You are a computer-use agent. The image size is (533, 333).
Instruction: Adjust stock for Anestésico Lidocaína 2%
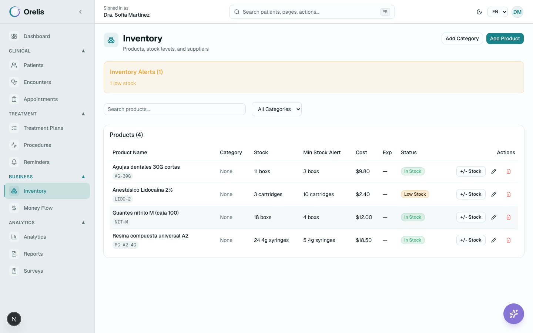point(471,194)
